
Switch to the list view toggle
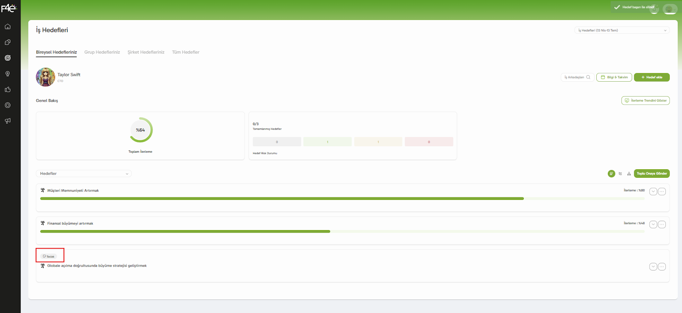pos(611,174)
